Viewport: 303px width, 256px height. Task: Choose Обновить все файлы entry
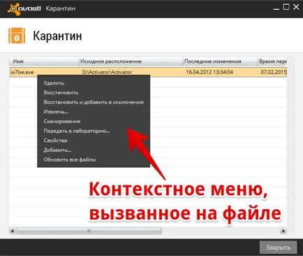pyautogui.click(x=70, y=159)
